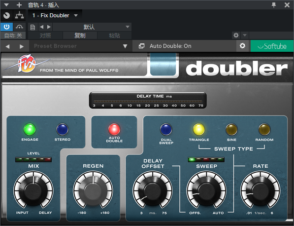This screenshot has width=294, height=226.
Task: Toggle the red AUTO DOUBLE button
Action: click(x=114, y=129)
